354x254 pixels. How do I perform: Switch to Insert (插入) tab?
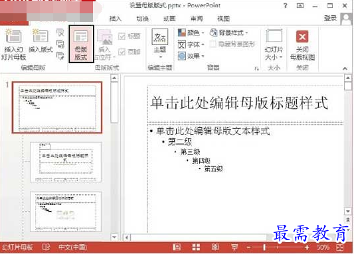(x=116, y=19)
